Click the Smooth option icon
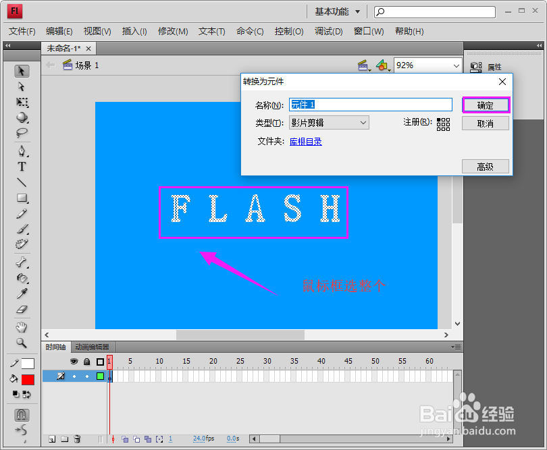 point(22,430)
